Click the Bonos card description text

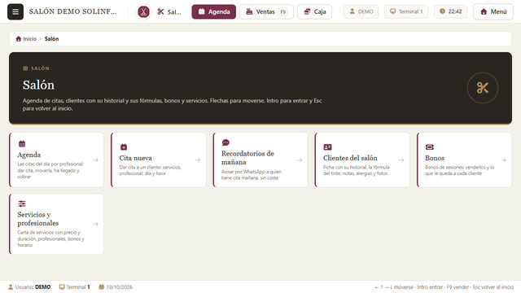pos(459,170)
